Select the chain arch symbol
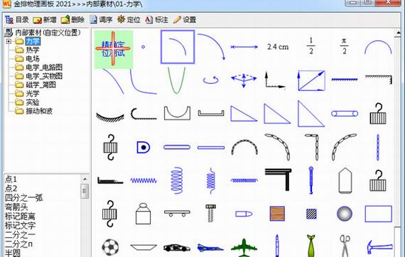This screenshot has width=405, height=257. click(x=244, y=147)
